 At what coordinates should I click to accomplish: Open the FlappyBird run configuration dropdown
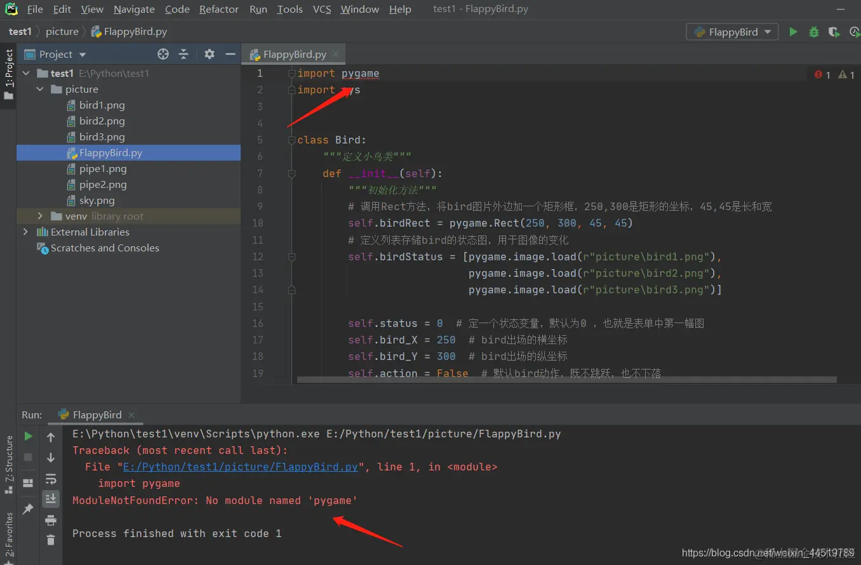(732, 32)
